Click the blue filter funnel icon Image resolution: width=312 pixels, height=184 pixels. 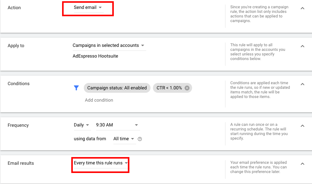point(76,88)
